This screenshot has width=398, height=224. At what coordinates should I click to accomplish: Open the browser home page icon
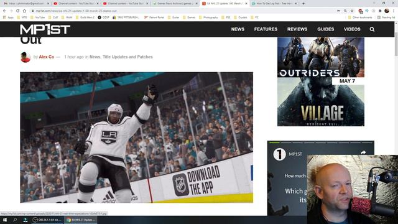pos(24,11)
